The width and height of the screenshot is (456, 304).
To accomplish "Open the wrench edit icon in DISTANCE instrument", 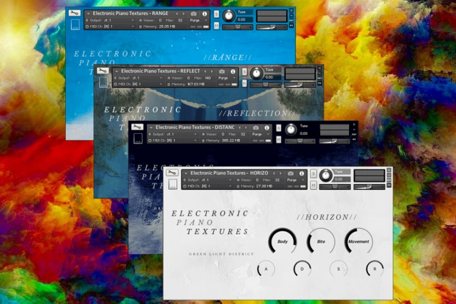I will tap(137, 127).
